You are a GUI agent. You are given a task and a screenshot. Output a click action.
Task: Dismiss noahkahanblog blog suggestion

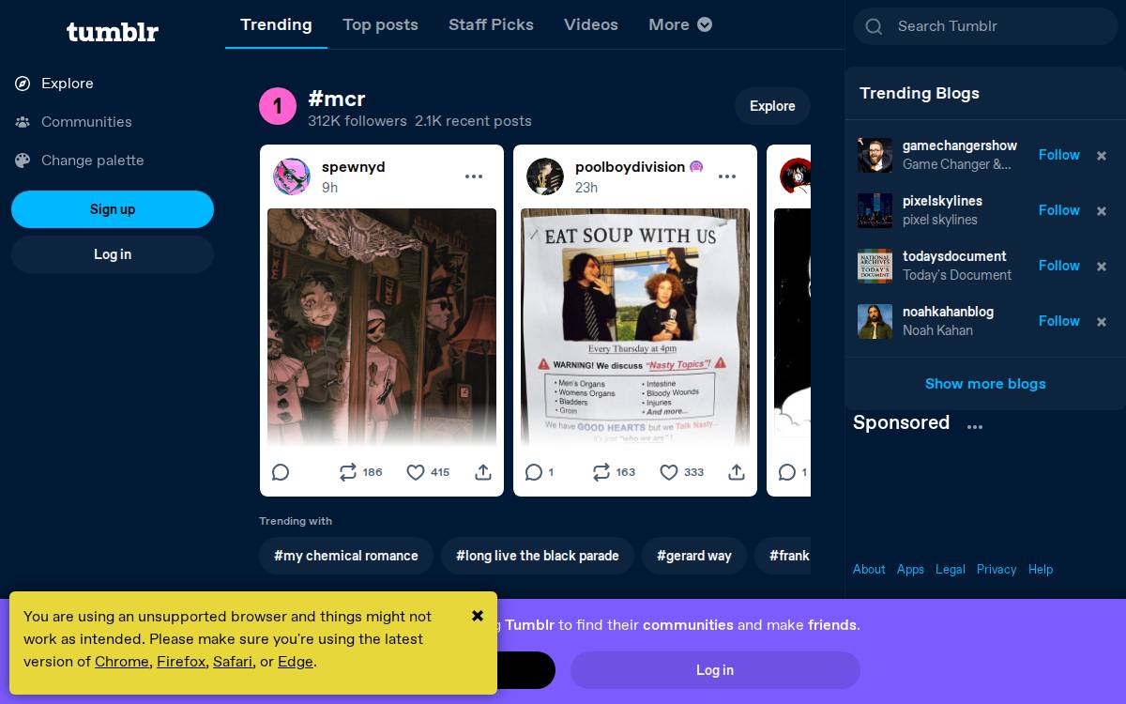[x=1102, y=322]
